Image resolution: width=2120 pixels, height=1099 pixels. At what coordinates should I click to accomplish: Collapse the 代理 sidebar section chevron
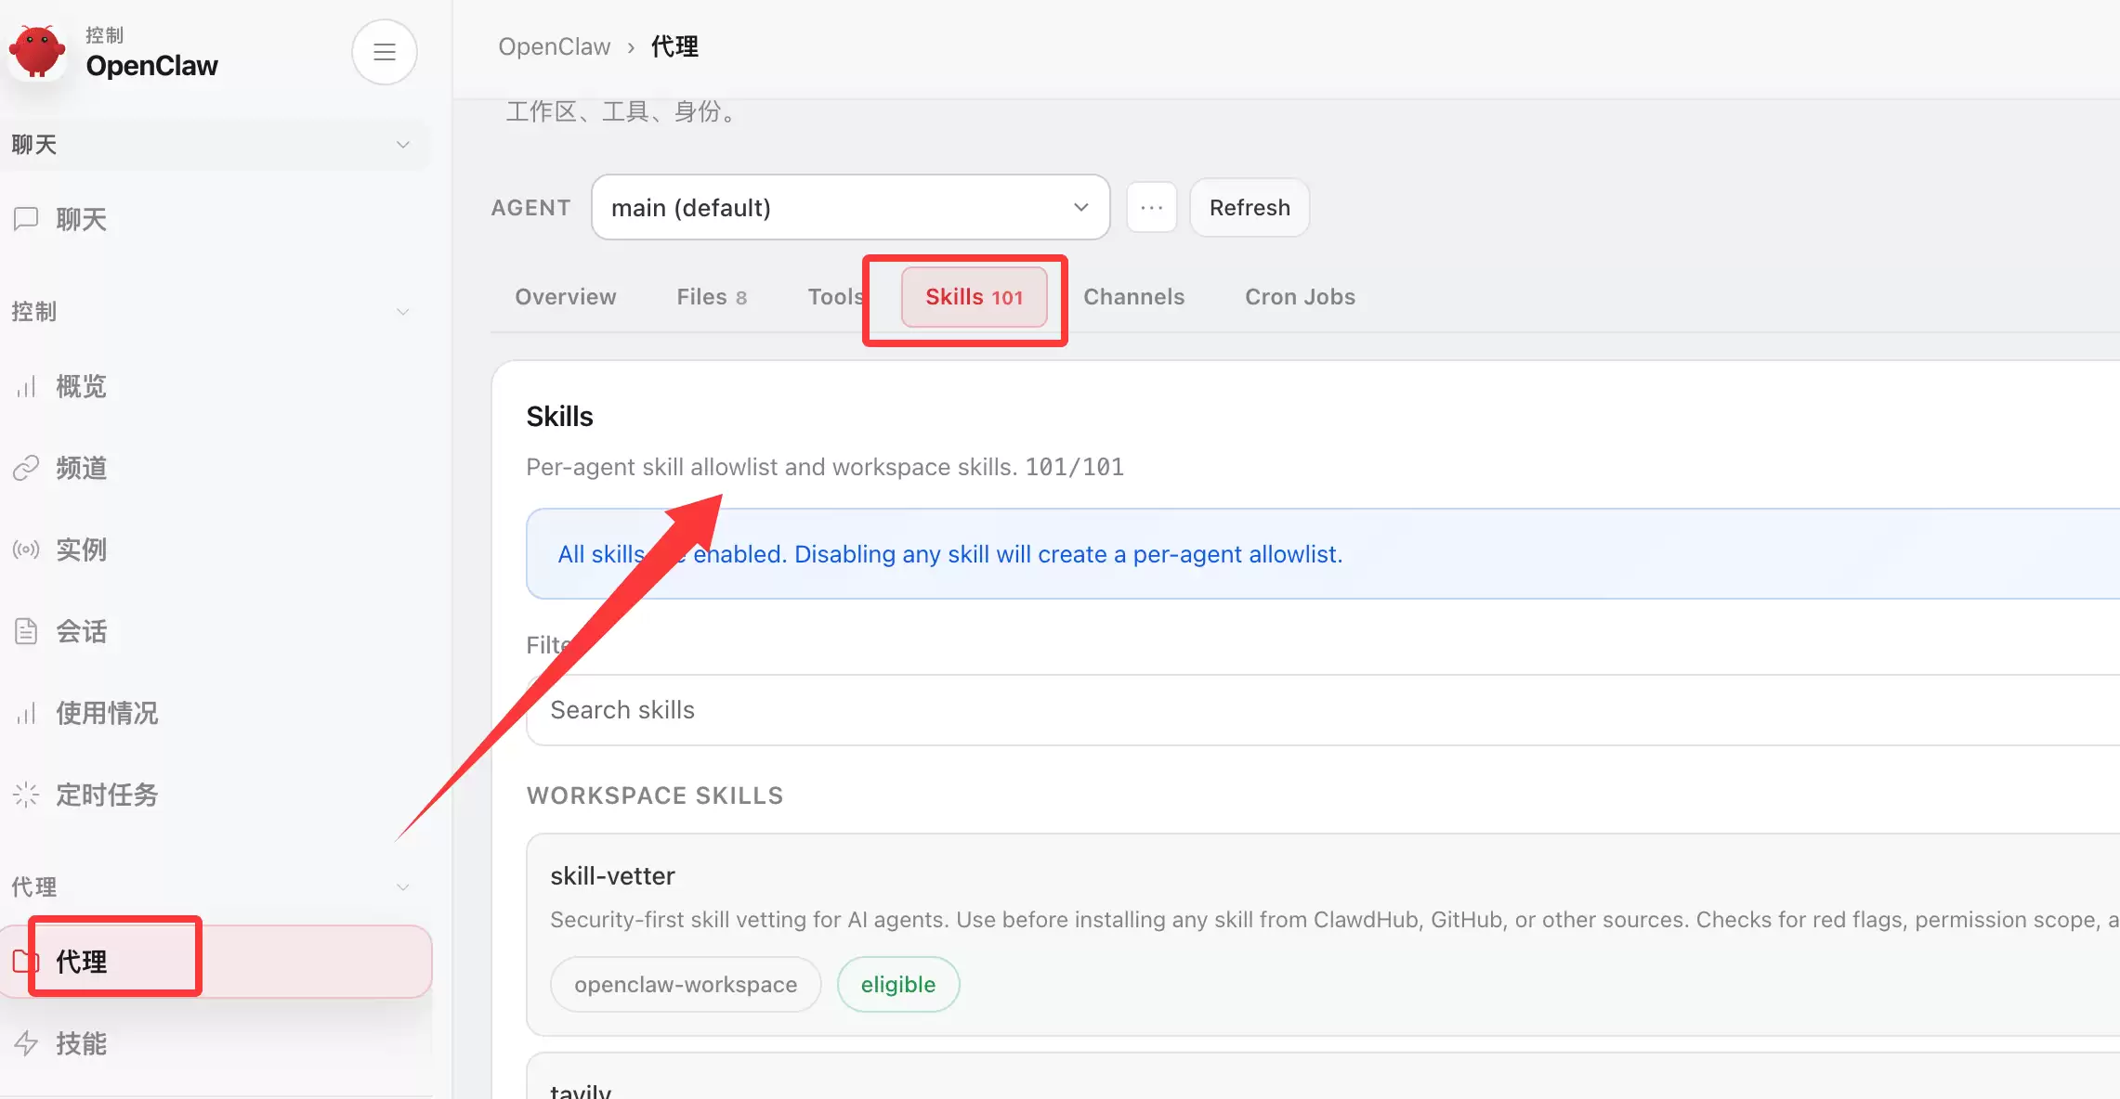click(402, 887)
